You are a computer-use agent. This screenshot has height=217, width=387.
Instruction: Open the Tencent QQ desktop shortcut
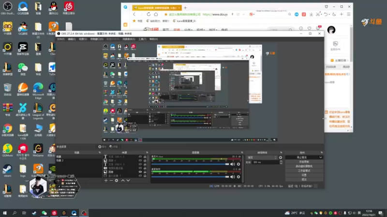(x=53, y=8)
